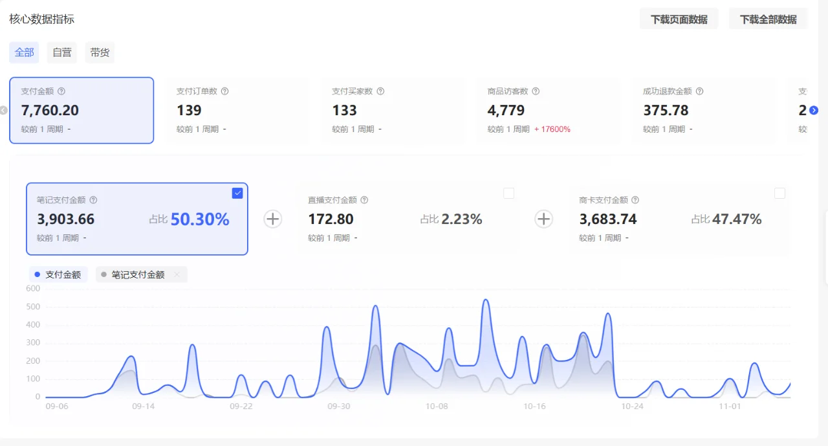Viewport: 828px width, 446px height.
Task: Click the + 17600% change value
Action: [x=552, y=129]
